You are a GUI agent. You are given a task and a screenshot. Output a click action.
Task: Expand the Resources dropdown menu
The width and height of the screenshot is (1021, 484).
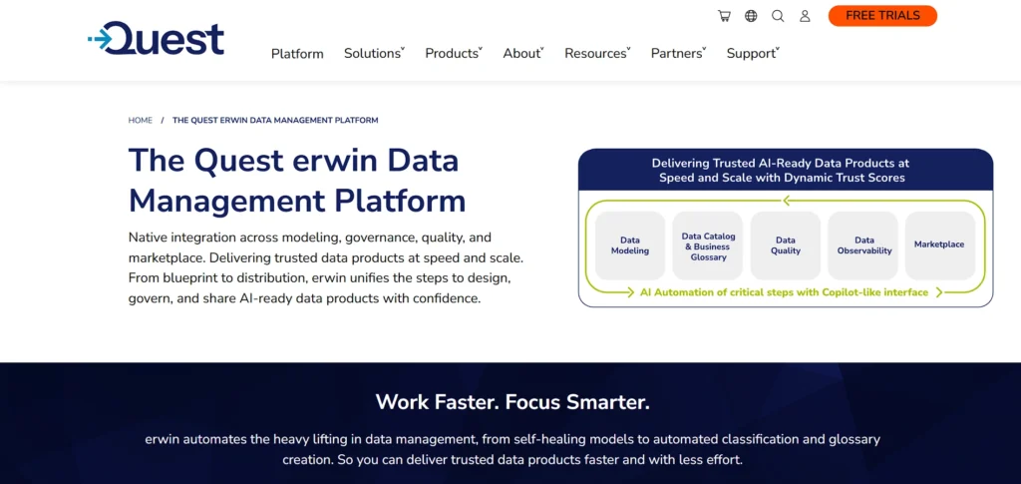coord(598,54)
